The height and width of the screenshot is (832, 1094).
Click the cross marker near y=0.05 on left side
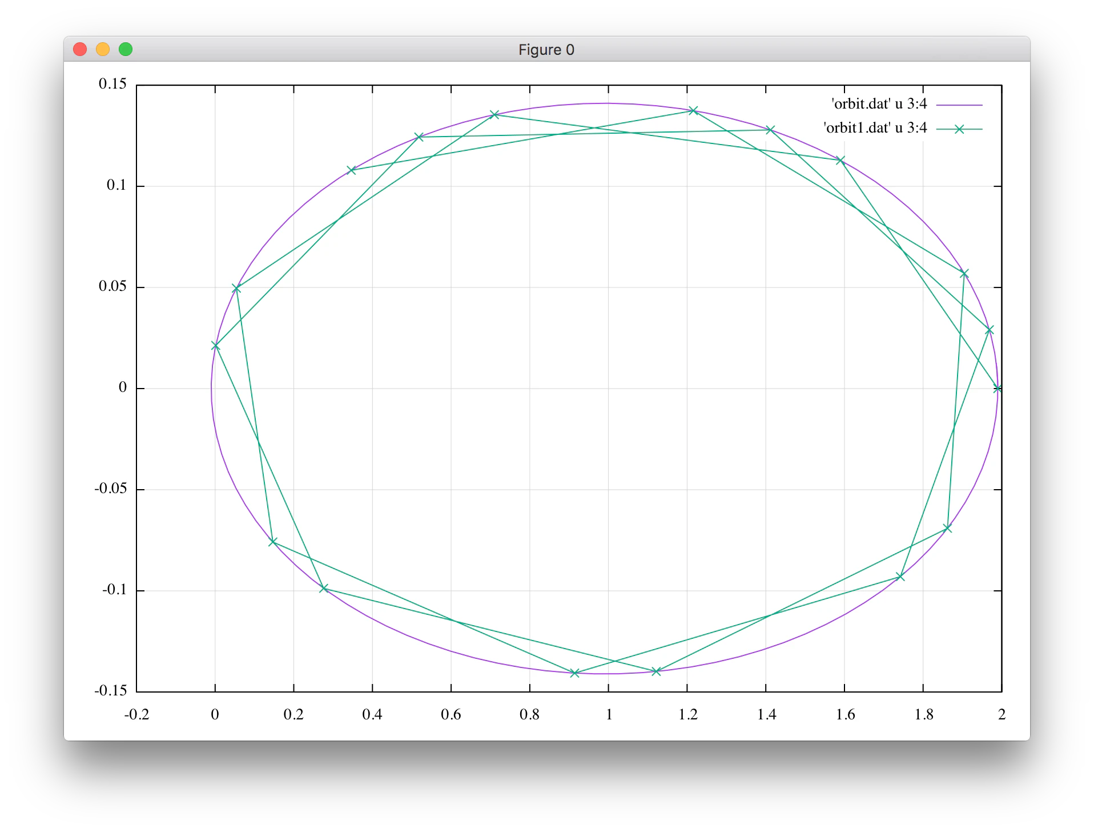236,289
